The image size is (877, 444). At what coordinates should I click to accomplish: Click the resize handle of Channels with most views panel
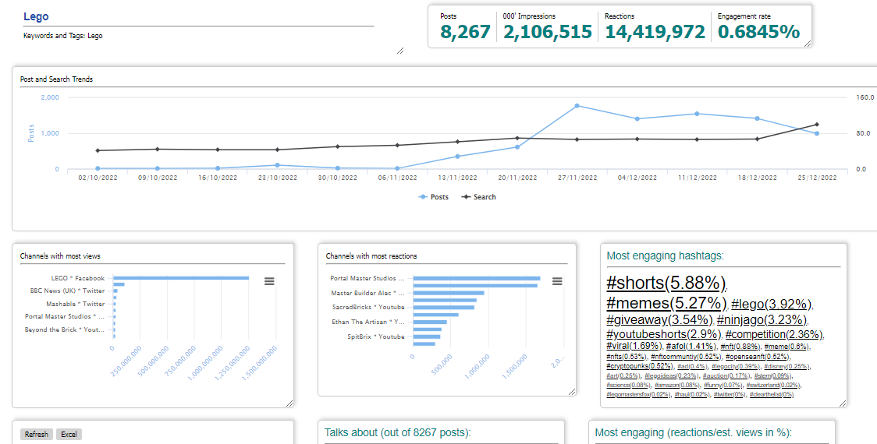(289, 403)
